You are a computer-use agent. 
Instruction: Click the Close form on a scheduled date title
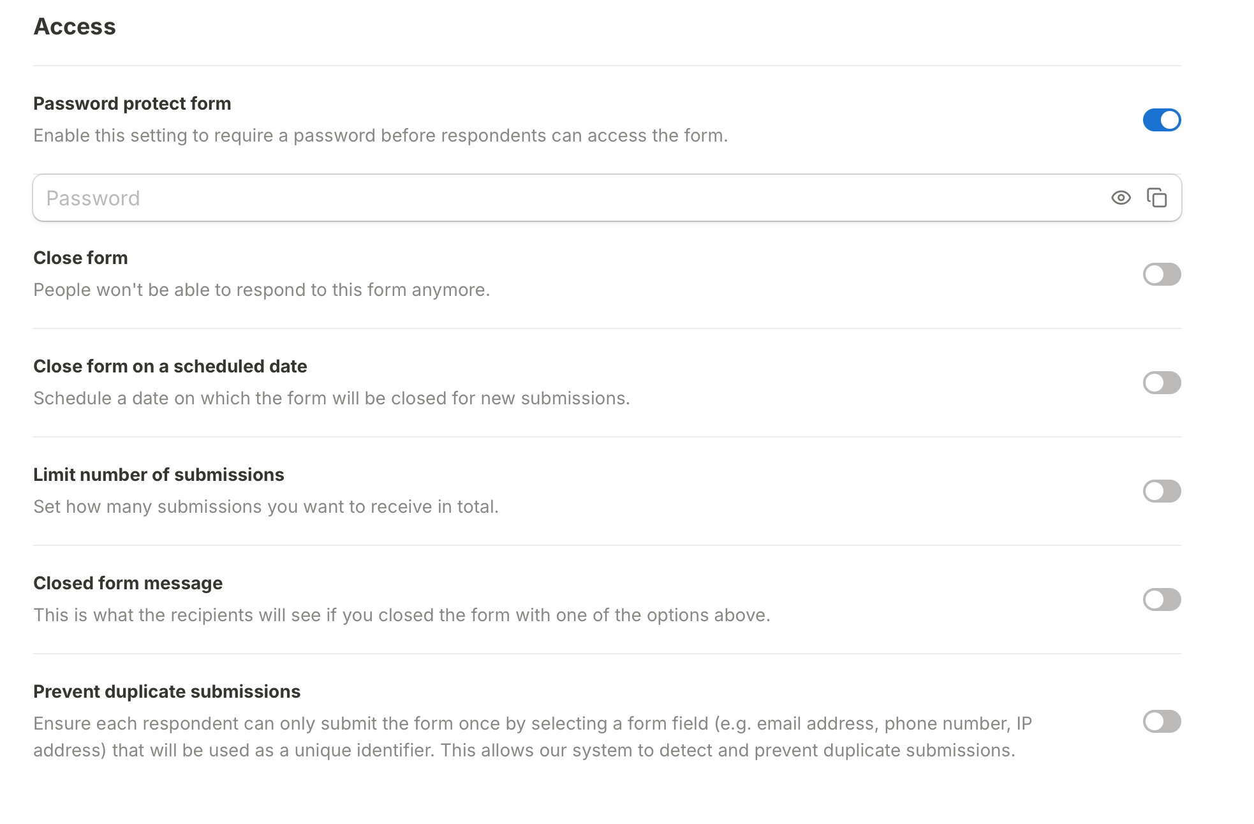tap(170, 366)
